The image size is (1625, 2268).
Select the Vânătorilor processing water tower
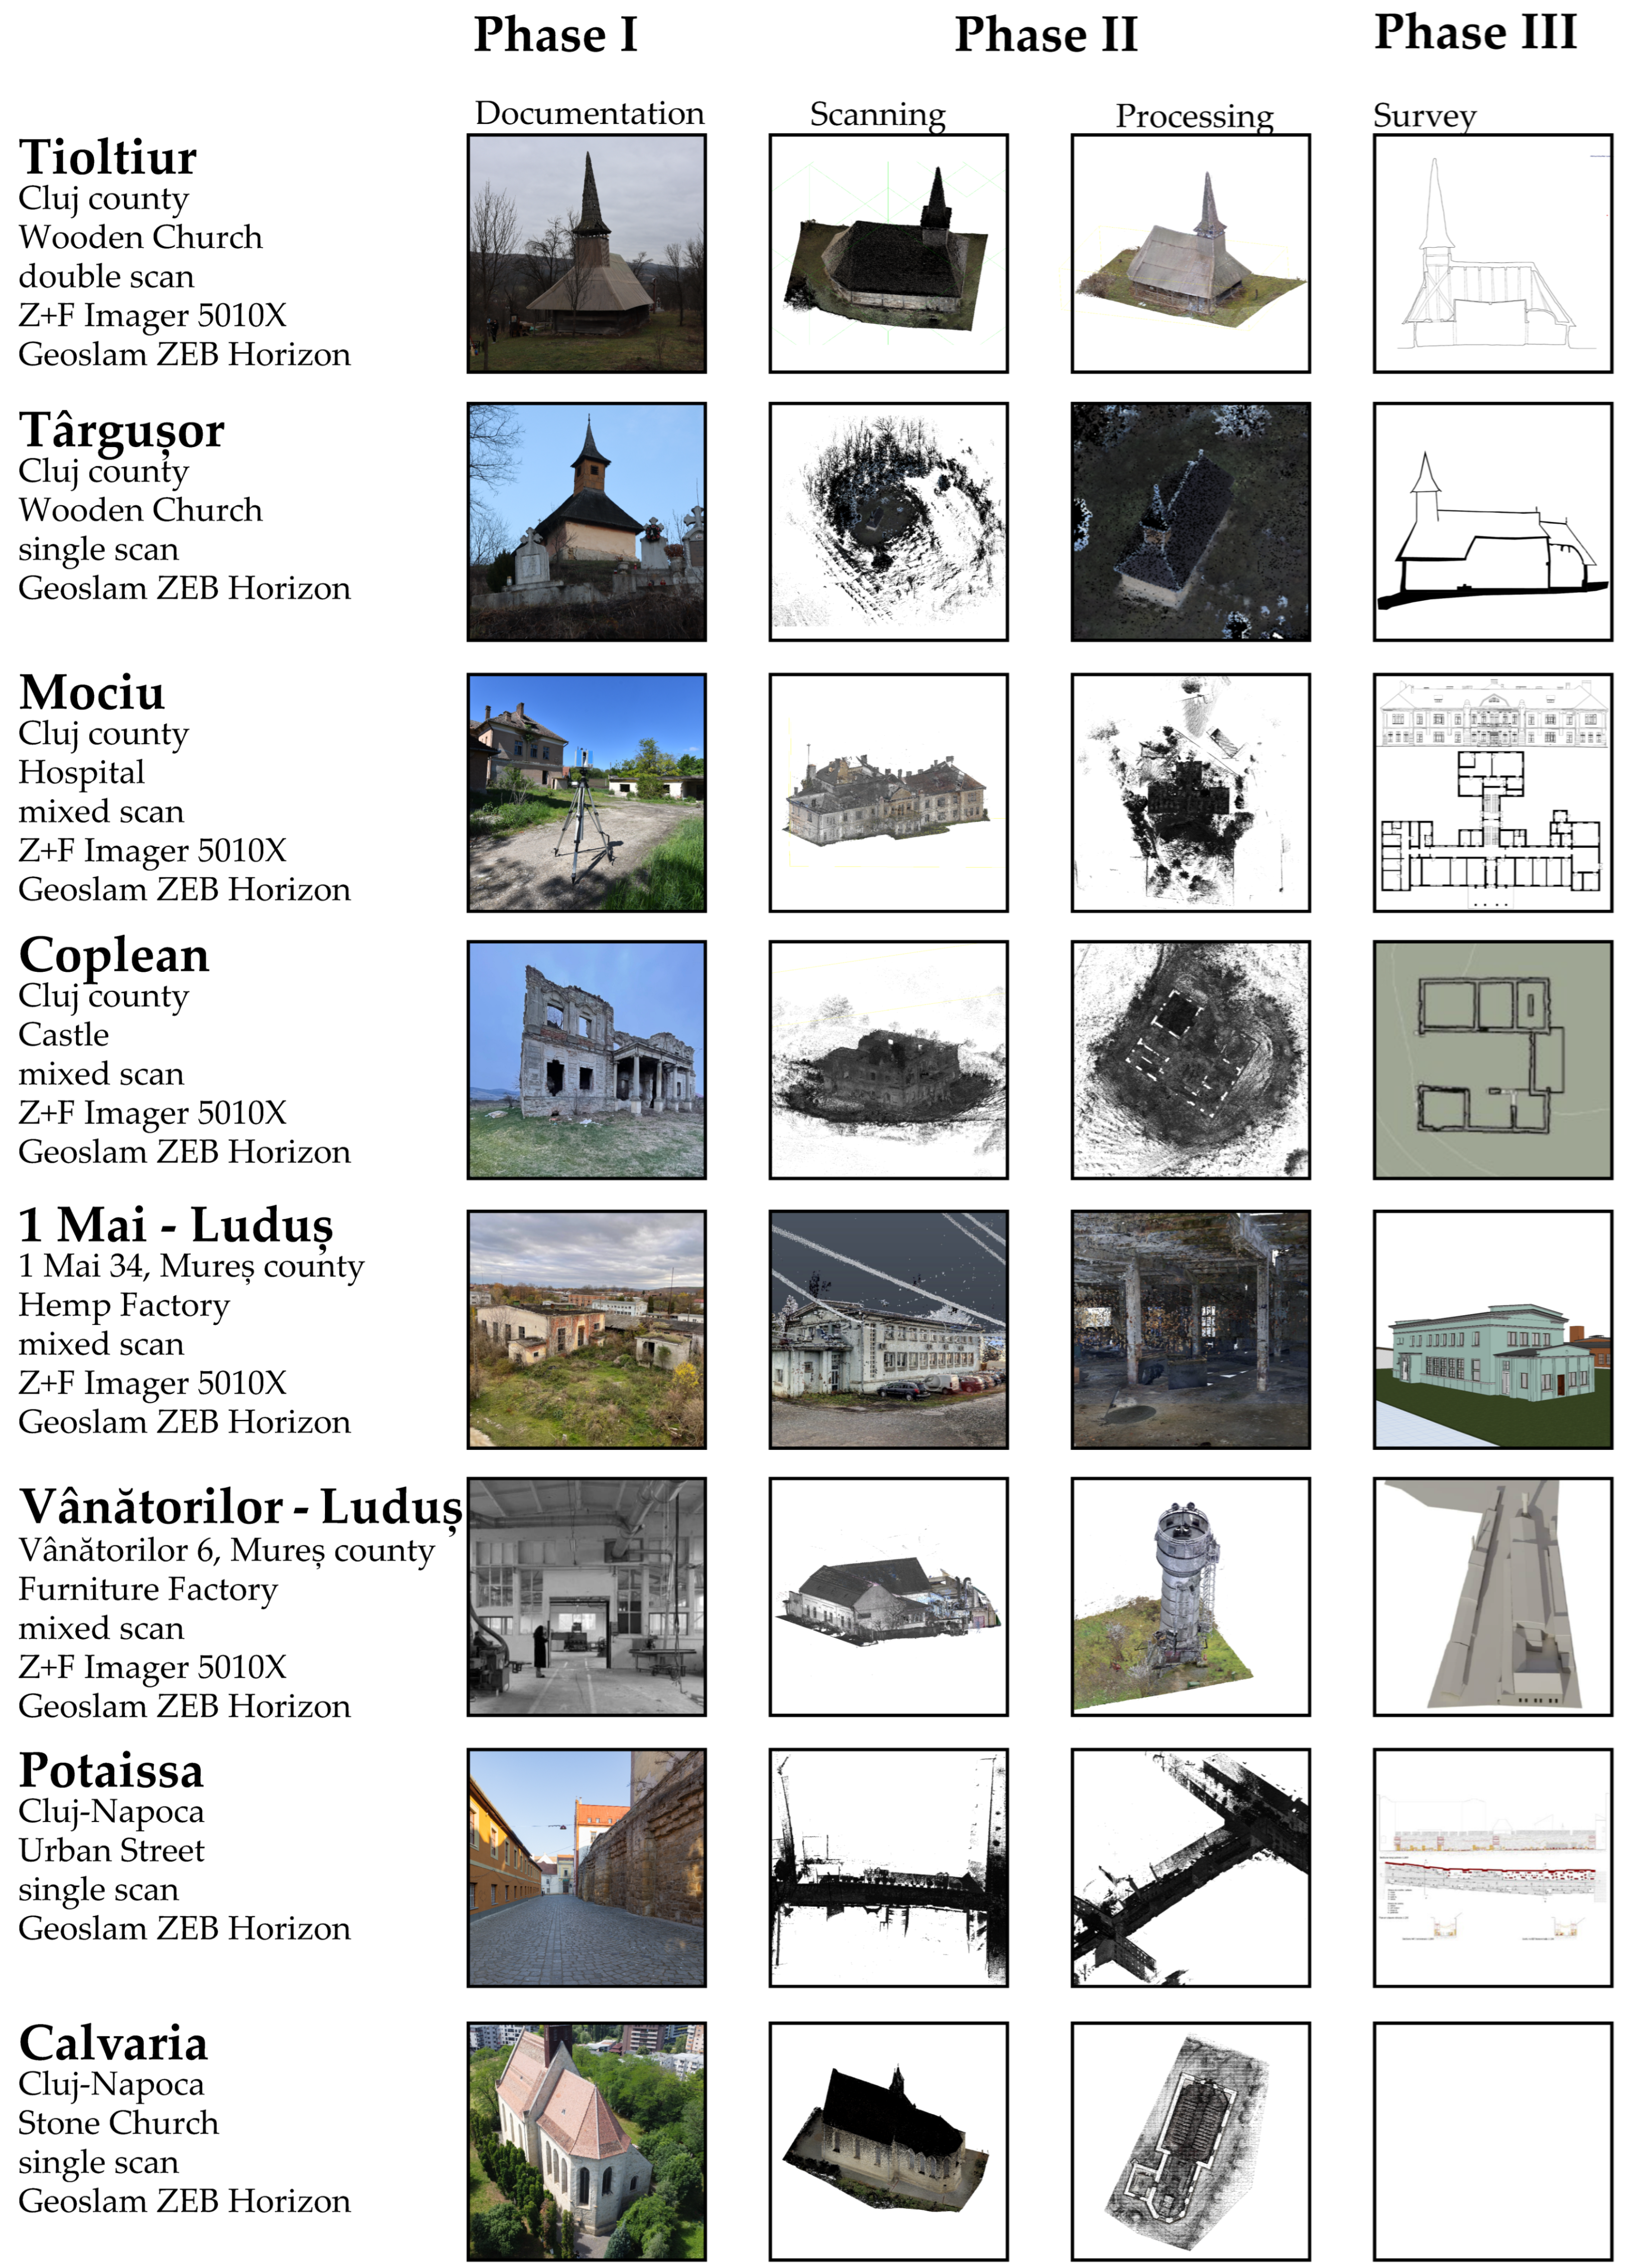[1190, 1597]
